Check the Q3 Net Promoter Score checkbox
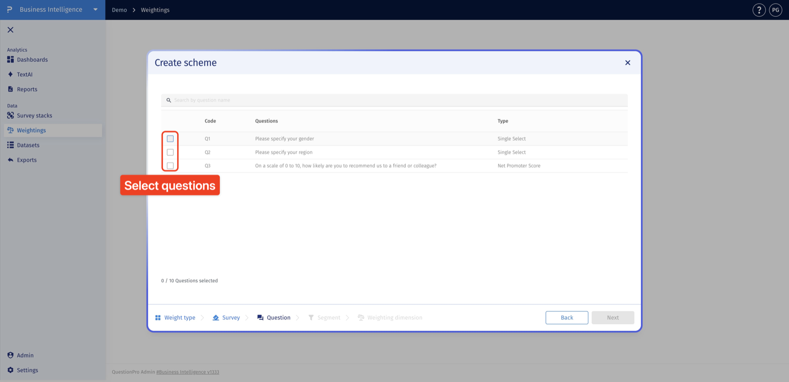789x382 pixels. 170,166
